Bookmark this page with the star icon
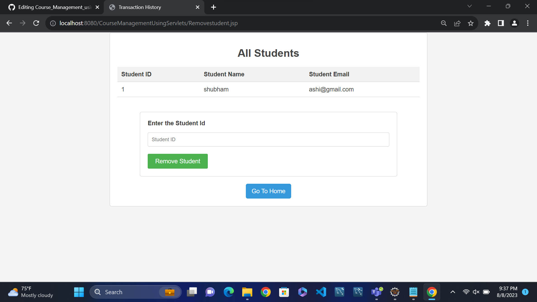This screenshot has height=302, width=537. (x=471, y=23)
